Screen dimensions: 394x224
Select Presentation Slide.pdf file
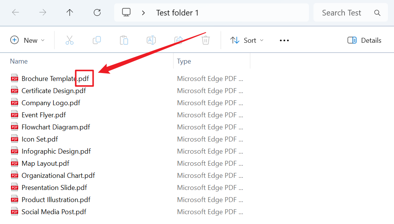[x=54, y=188]
